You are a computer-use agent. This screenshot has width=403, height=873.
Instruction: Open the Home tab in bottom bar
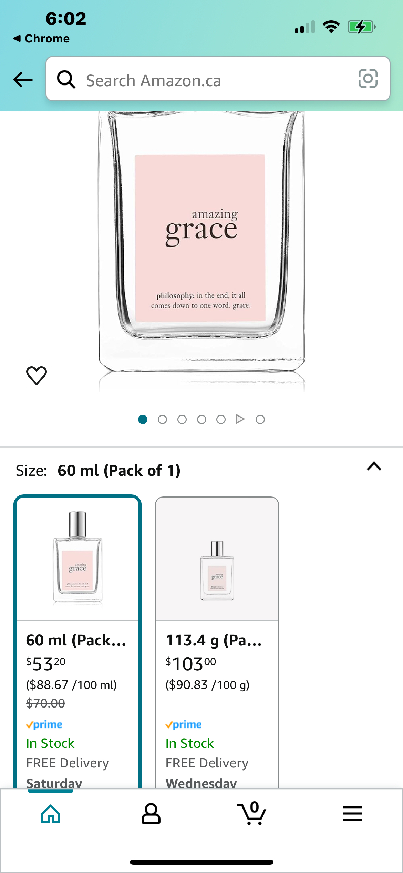(51, 814)
